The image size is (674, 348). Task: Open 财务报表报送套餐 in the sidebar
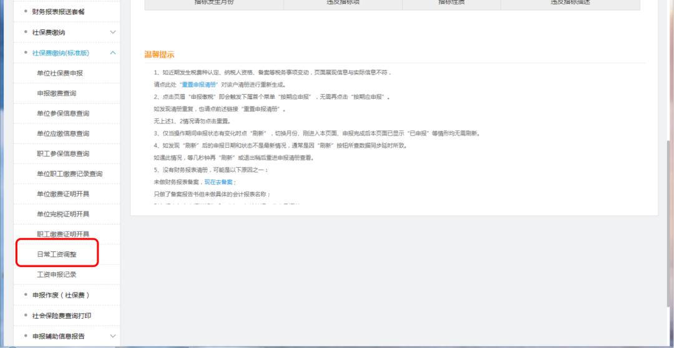(x=59, y=12)
